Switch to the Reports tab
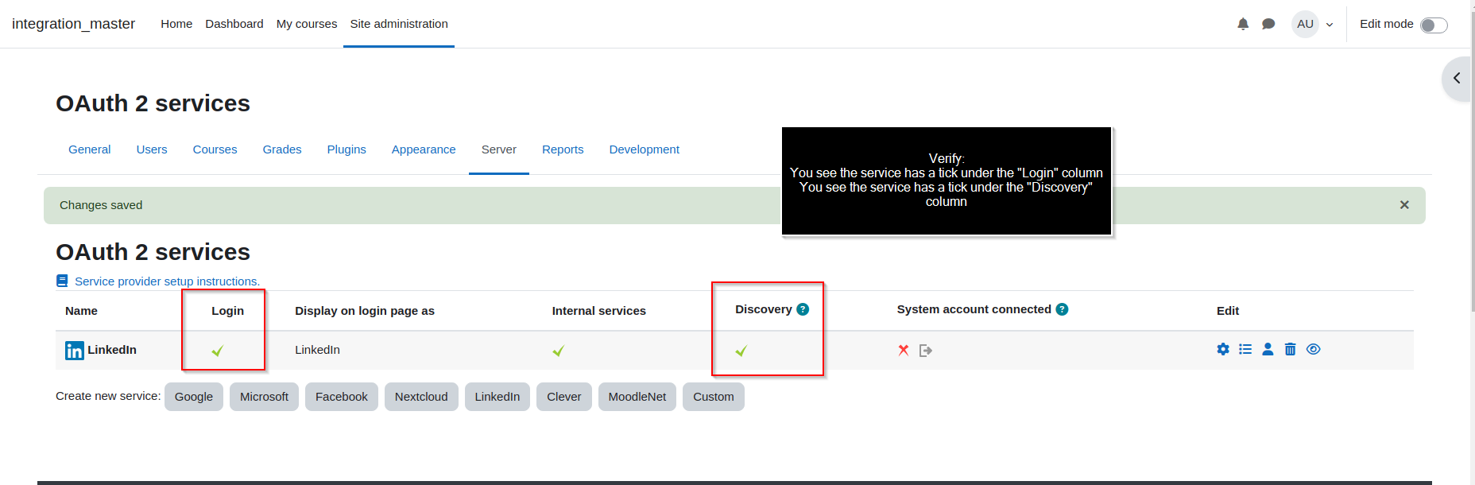 [563, 149]
